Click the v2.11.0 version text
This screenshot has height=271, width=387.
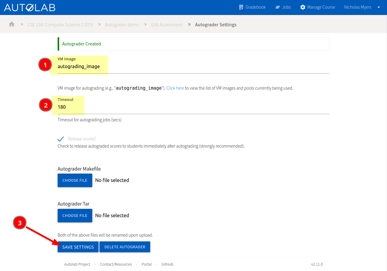317,264
